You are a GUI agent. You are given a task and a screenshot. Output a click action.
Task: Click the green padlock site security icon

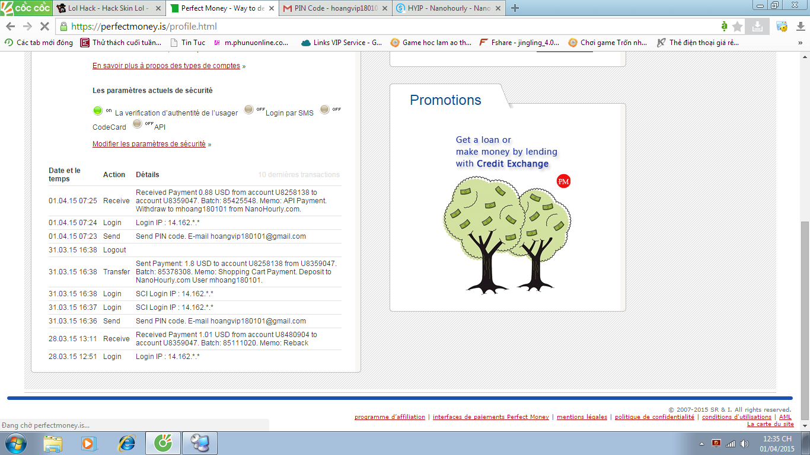click(64, 27)
